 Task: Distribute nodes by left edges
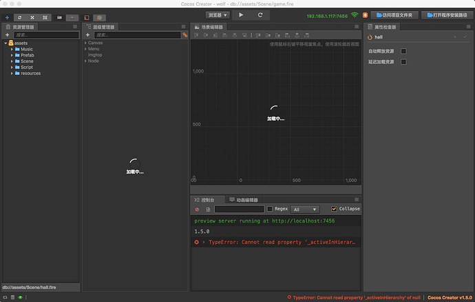pyautogui.click(x=287, y=35)
